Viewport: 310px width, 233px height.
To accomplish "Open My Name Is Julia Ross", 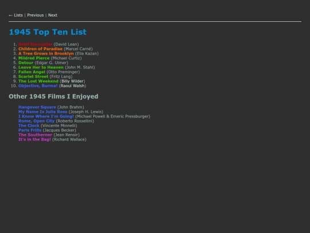I will pos(43,112).
